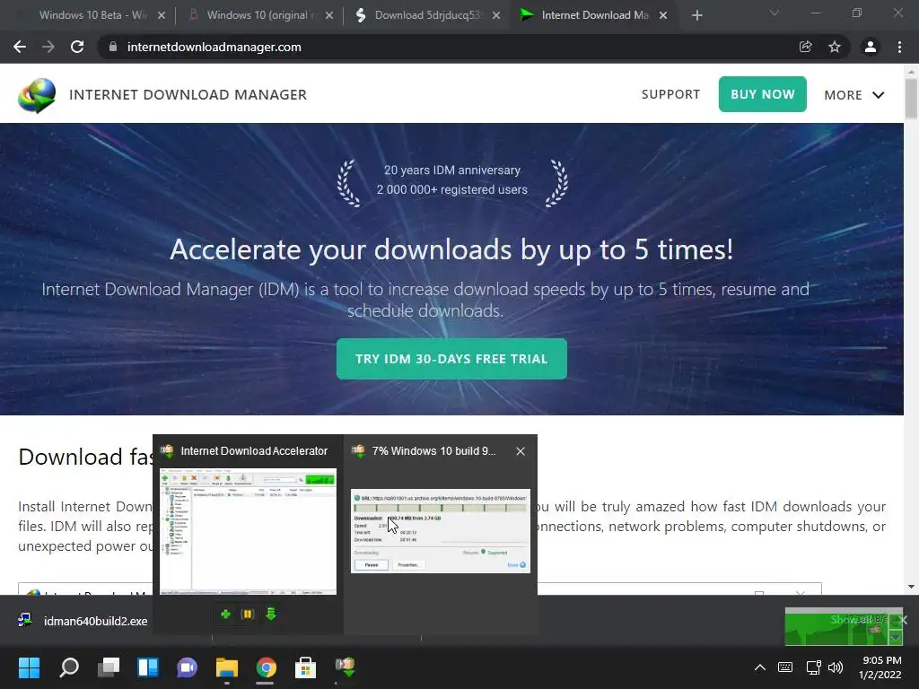The height and width of the screenshot is (689, 919).
Task: Click the BUY NOW button
Action: (763, 94)
